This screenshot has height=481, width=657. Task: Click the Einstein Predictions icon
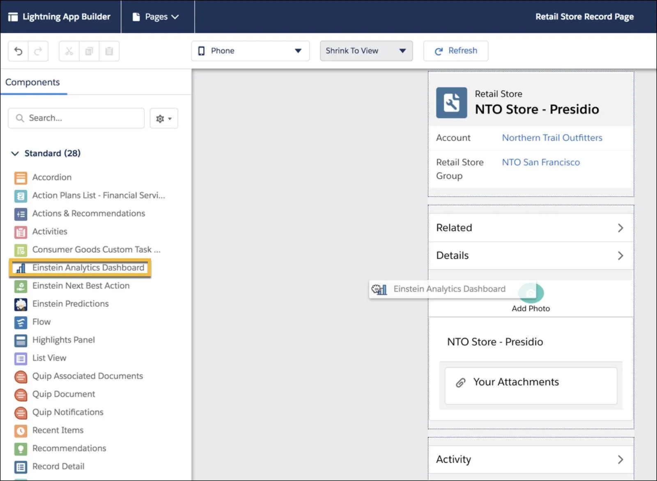pyautogui.click(x=21, y=304)
